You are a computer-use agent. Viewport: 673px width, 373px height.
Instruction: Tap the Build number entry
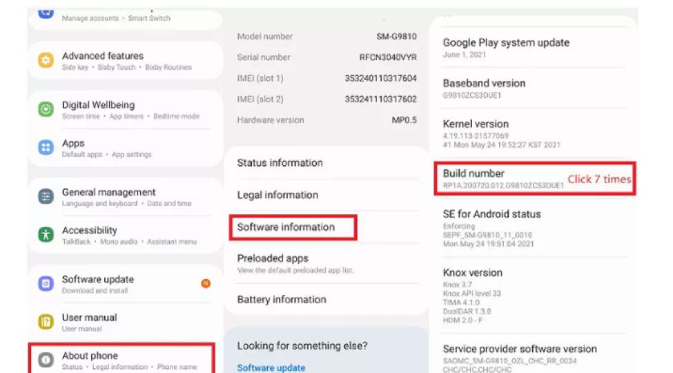503,179
